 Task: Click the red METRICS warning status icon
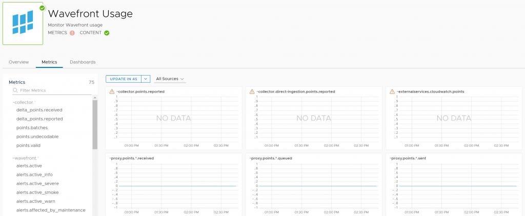point(72,33)
